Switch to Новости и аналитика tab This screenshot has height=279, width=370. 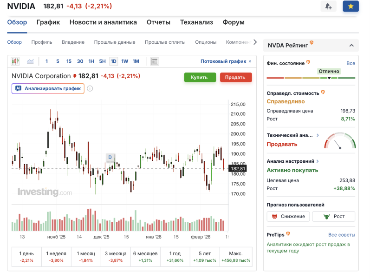click(103, 22)
